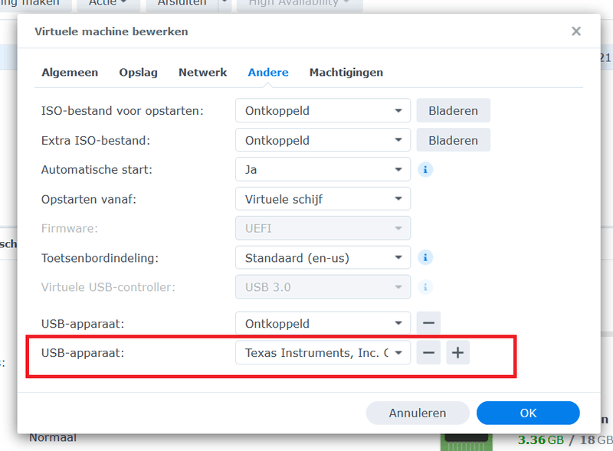Viewport: 613px width, 451px height.
Task: Expand Opstarten vanaf dropdown
Action: point(323,199)
